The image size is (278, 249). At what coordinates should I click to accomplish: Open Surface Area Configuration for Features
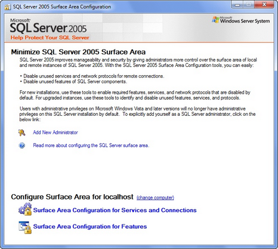point(90,226)
